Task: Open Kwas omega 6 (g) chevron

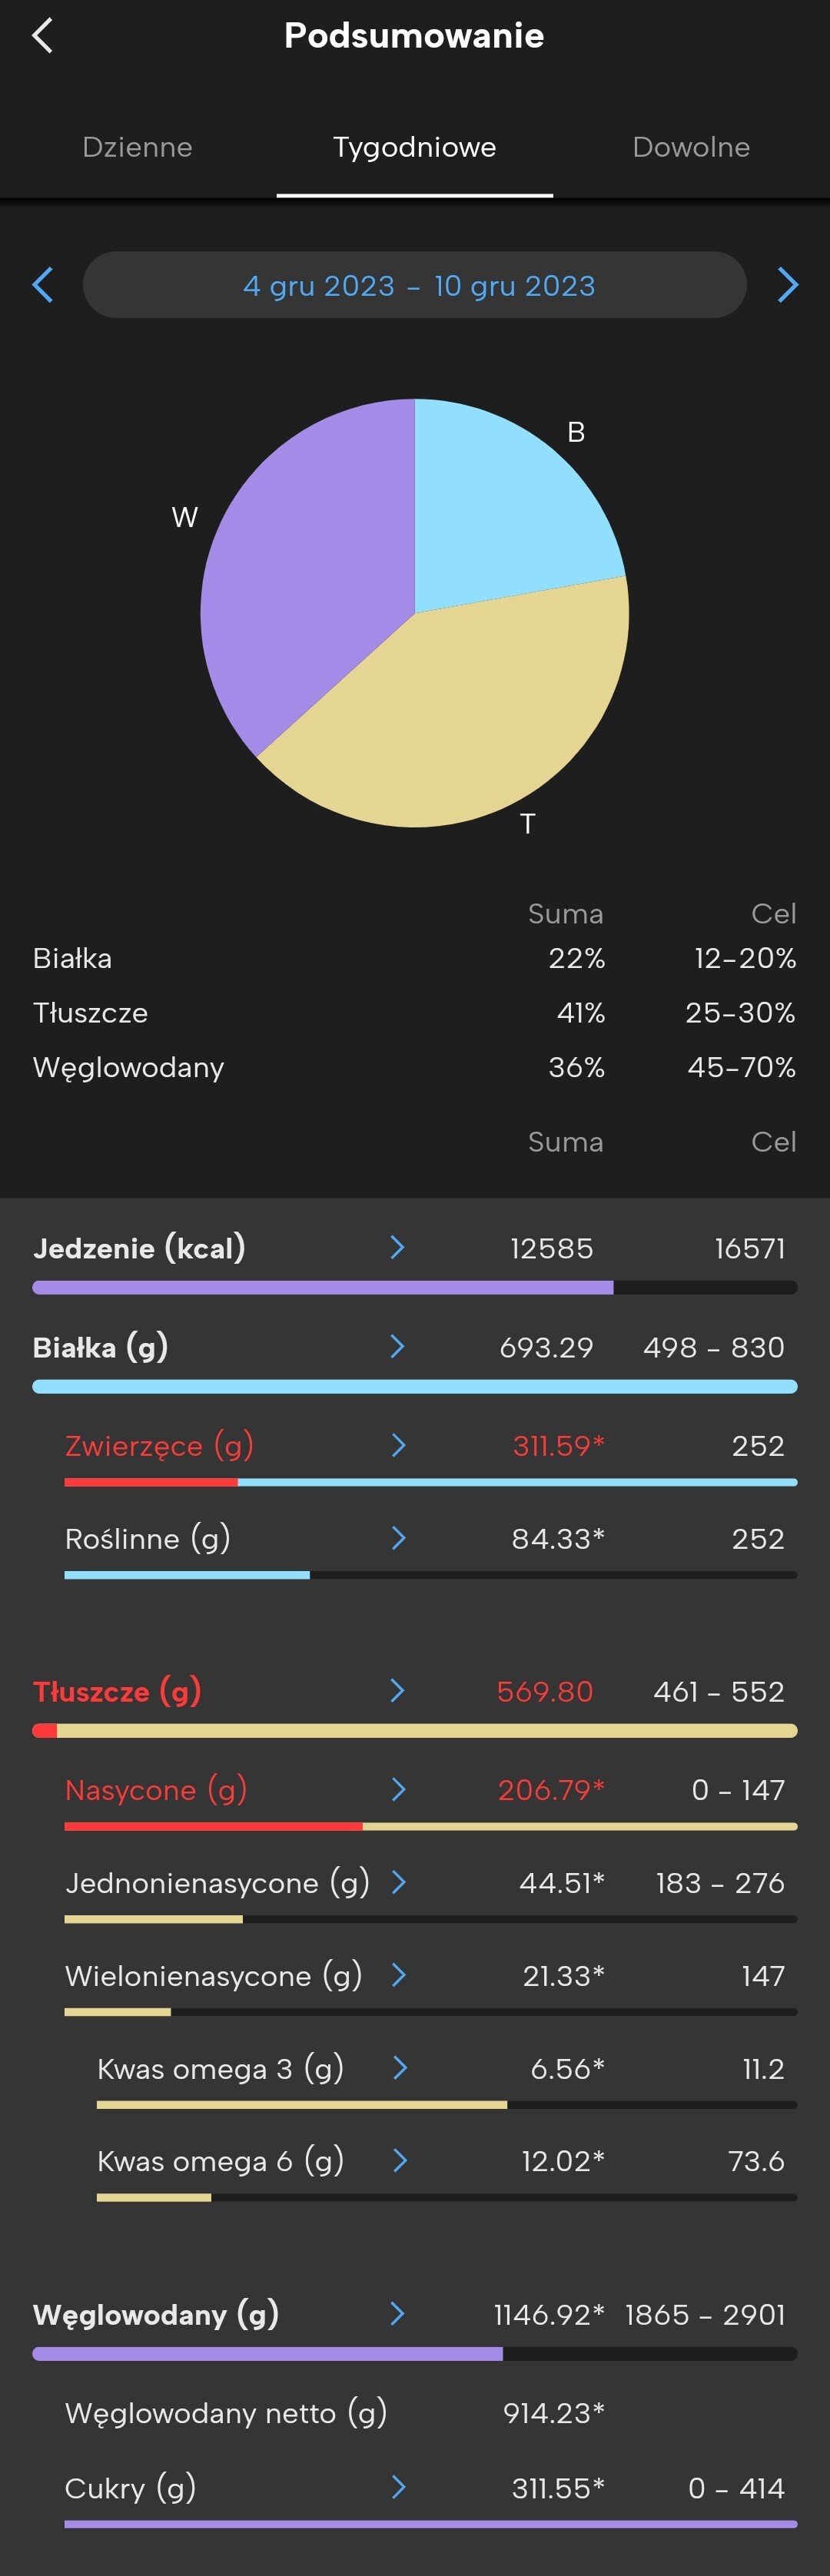Action: pos(399,2161)
